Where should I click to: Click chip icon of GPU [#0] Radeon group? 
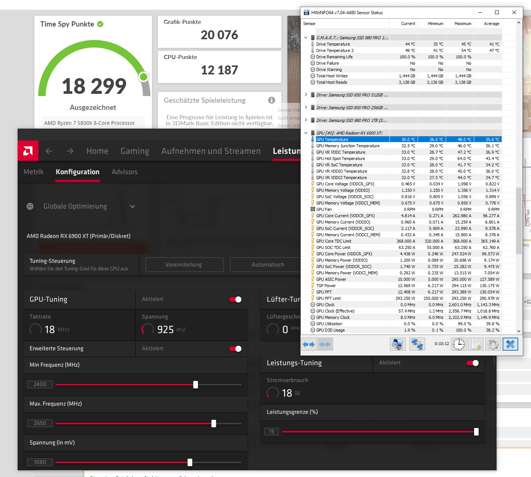pyautogui.click(x=313, y=133)
